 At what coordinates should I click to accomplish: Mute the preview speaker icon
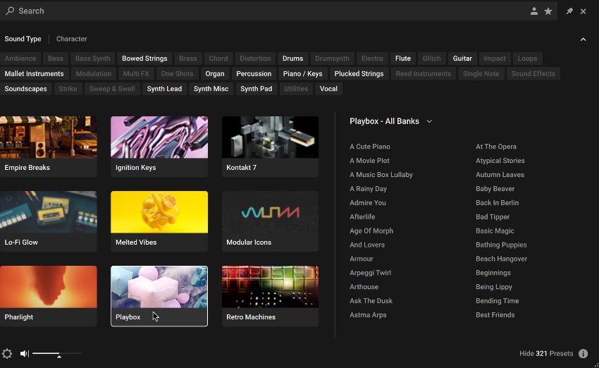click(x=25, y=353)
